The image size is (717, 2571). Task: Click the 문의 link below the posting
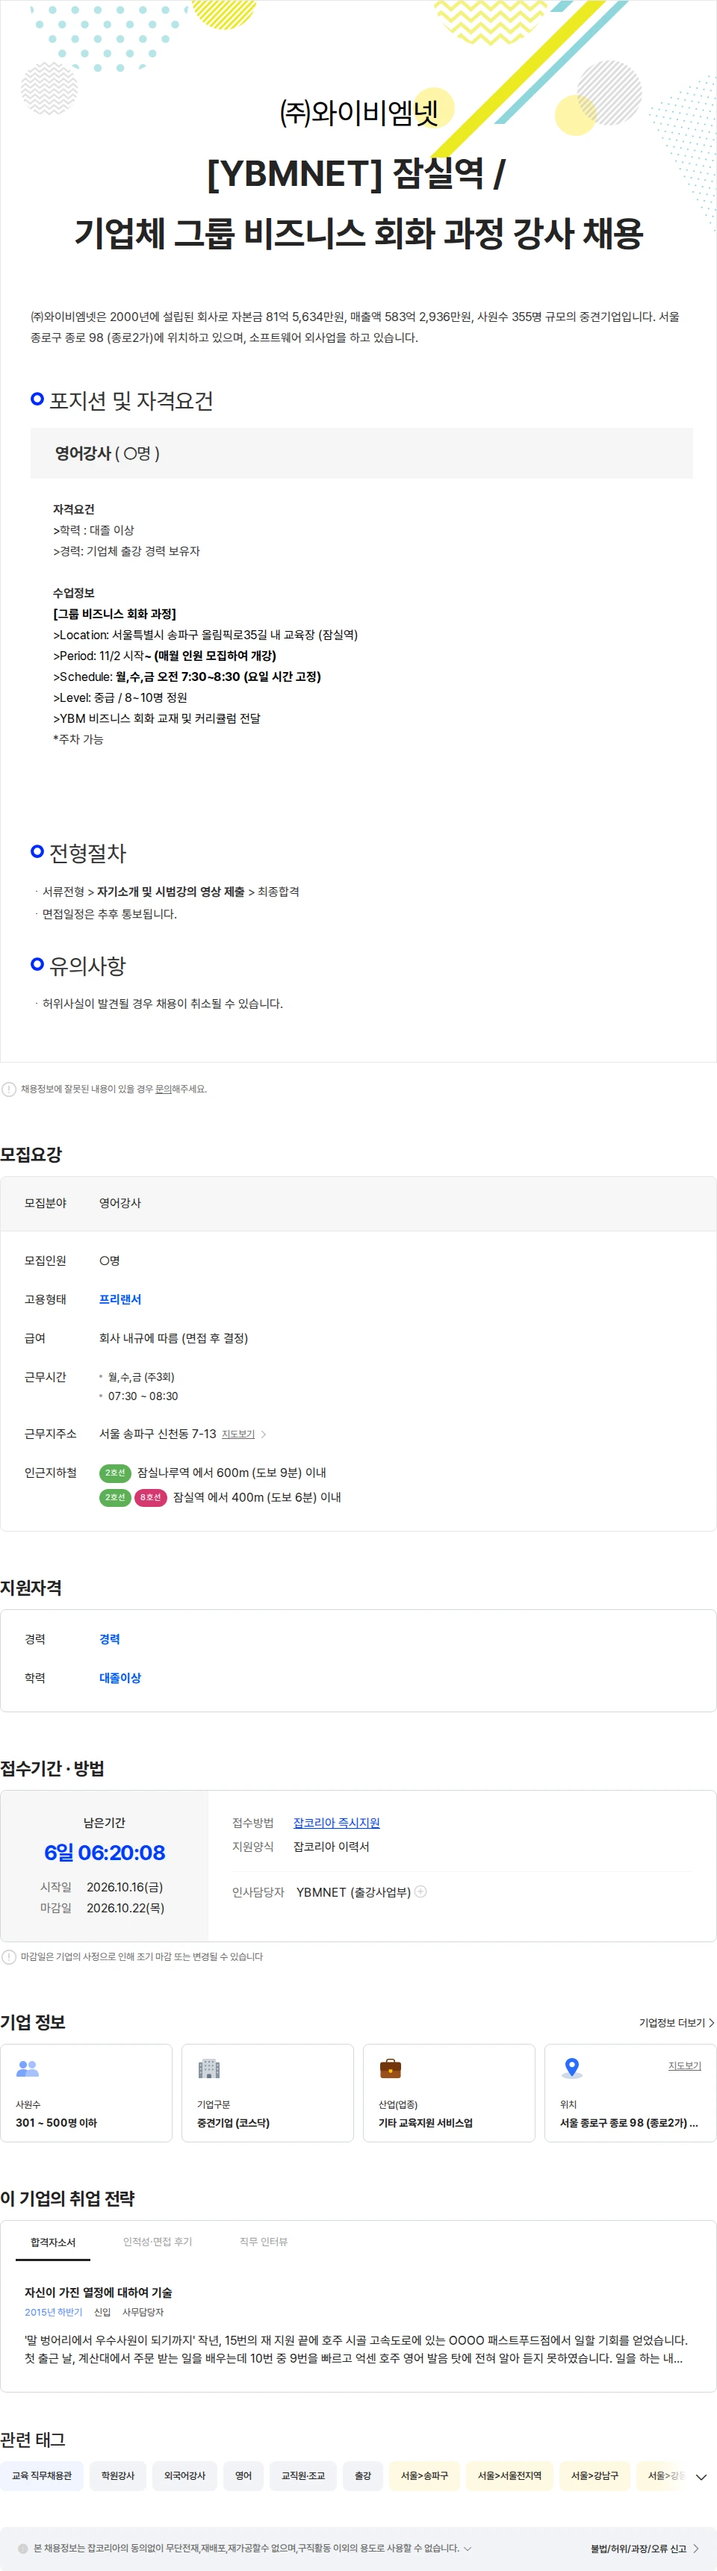[163, 1089]
